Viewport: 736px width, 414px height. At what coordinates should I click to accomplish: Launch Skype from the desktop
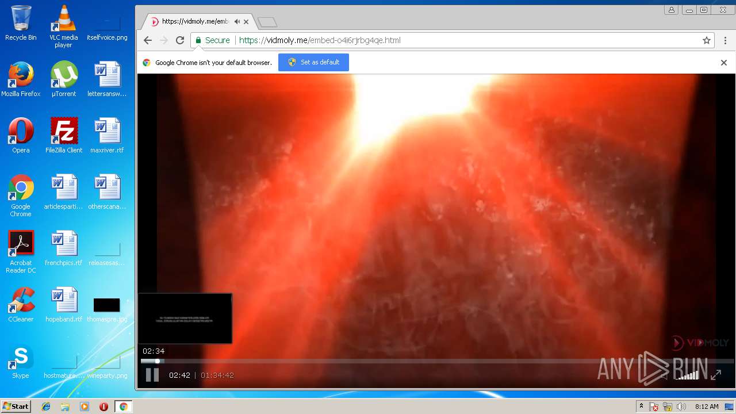pyautogui.click(x=21, y=361)
